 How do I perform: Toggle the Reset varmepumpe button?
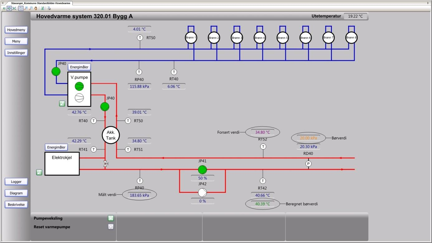click(x=111, y=227)
